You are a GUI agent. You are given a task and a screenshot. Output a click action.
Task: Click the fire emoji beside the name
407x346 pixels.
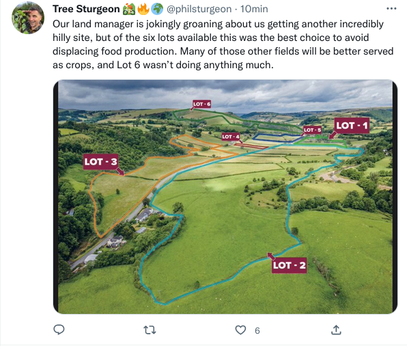click(143, 9)
